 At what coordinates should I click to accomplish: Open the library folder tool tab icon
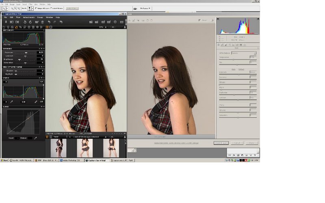pyautogui.click(x=4, y=27)
